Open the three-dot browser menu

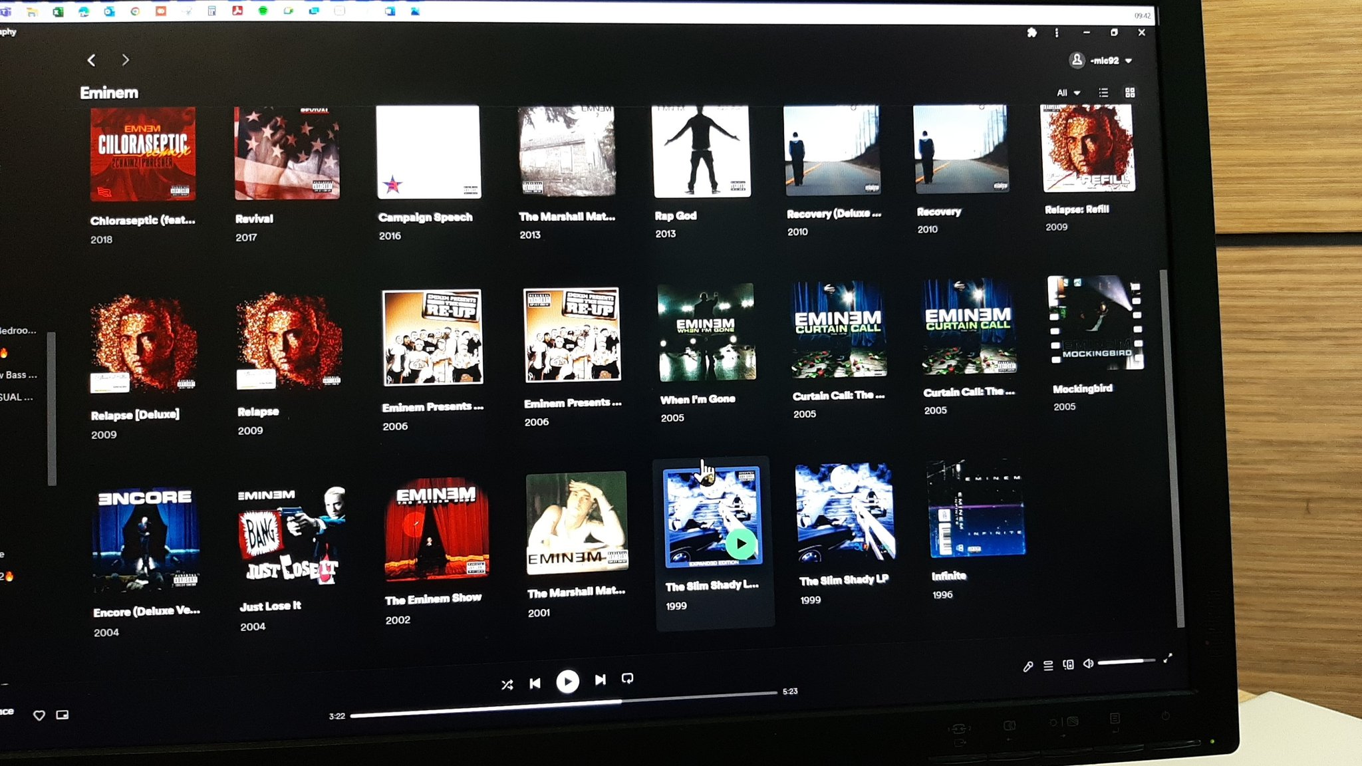pyautogui.click(x=1056, y=33)
